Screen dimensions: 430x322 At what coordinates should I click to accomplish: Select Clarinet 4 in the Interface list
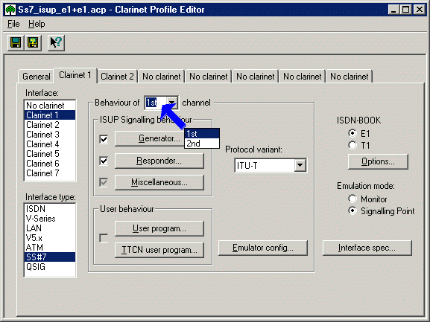(50, 144)
